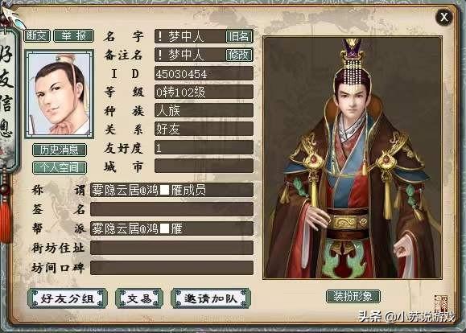Viewport: 466px width, 333px height.
Task: Select the ID field 45030454
Action: point(204,73)
